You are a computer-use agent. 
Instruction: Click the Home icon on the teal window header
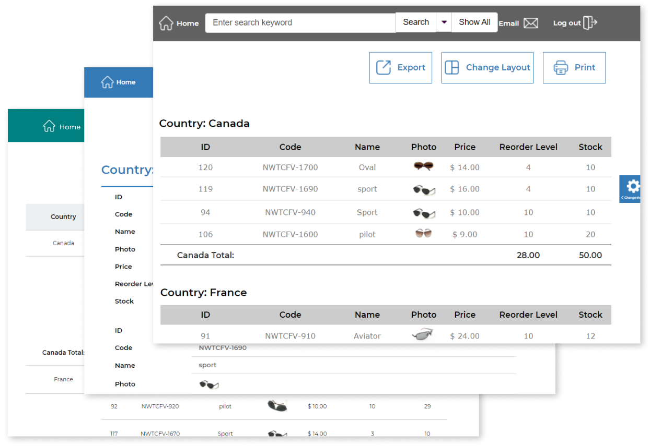click(50, 126)
